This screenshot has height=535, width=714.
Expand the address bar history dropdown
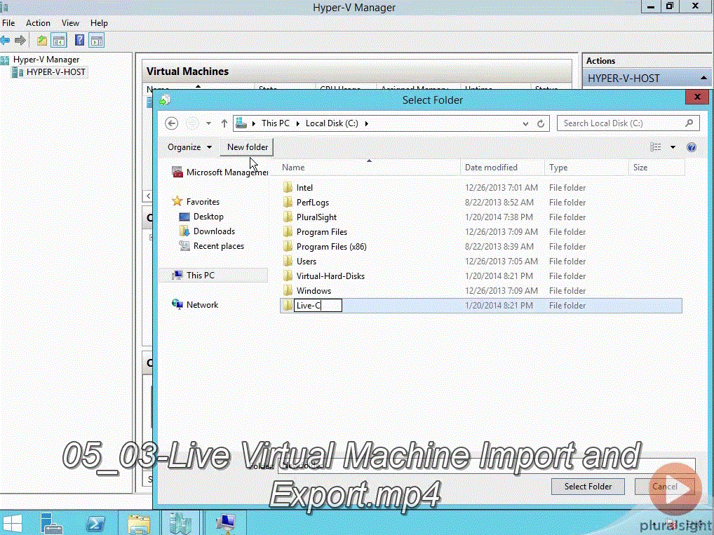click(525, 123)
